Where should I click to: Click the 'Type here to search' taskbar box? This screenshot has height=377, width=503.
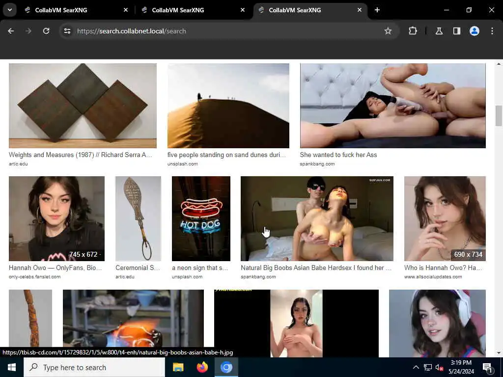coord(94,367)
